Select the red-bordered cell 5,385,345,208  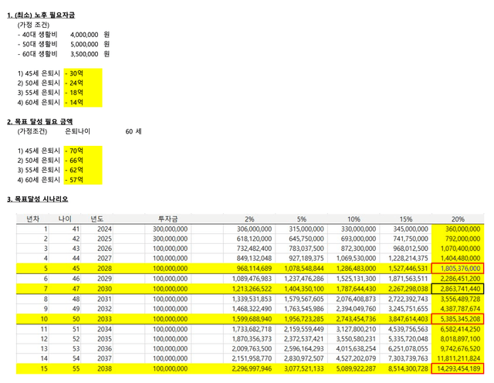[458, 319]
